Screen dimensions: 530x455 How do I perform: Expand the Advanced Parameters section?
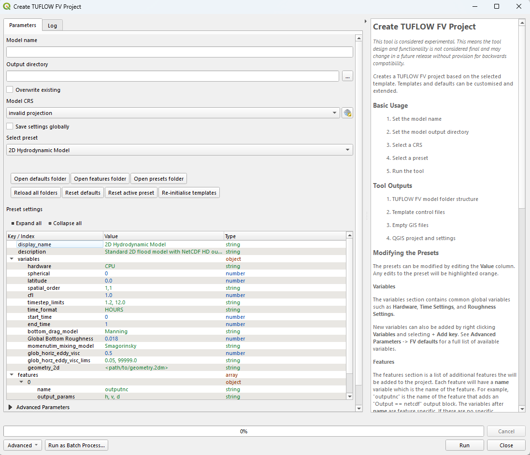point(10,407)
